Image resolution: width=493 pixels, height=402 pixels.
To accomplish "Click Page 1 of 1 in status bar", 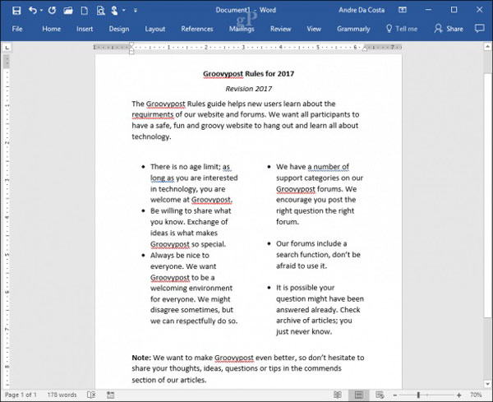I will tap(21, 395).
